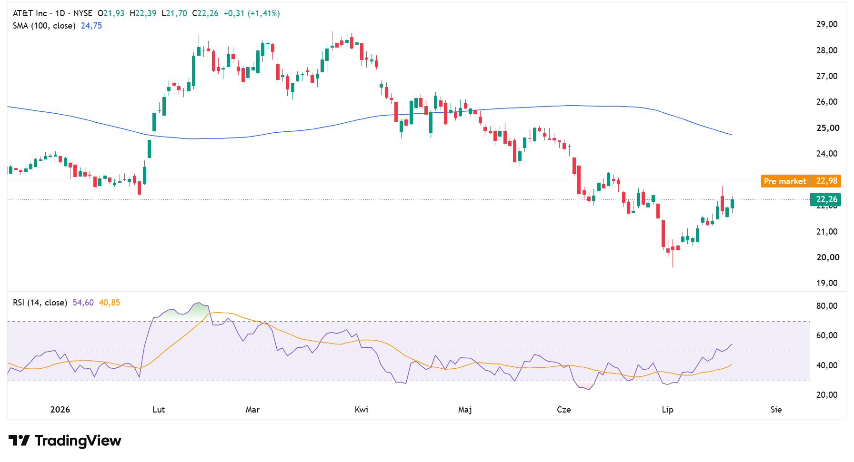Select the low value L21,70
854x462 pixels.
click(x=174, y=13)
